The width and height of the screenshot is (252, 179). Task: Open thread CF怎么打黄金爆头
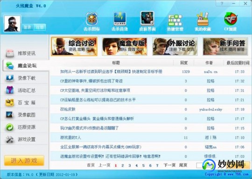(x=97, y=119)
